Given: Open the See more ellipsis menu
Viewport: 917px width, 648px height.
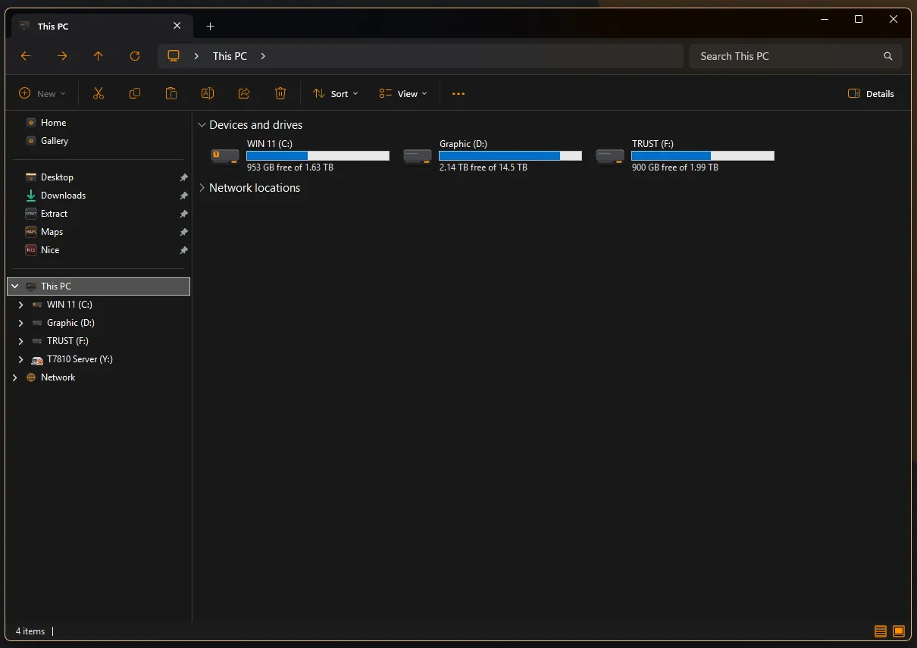Looking at the screenshot, I should click(x=458, y=94).
